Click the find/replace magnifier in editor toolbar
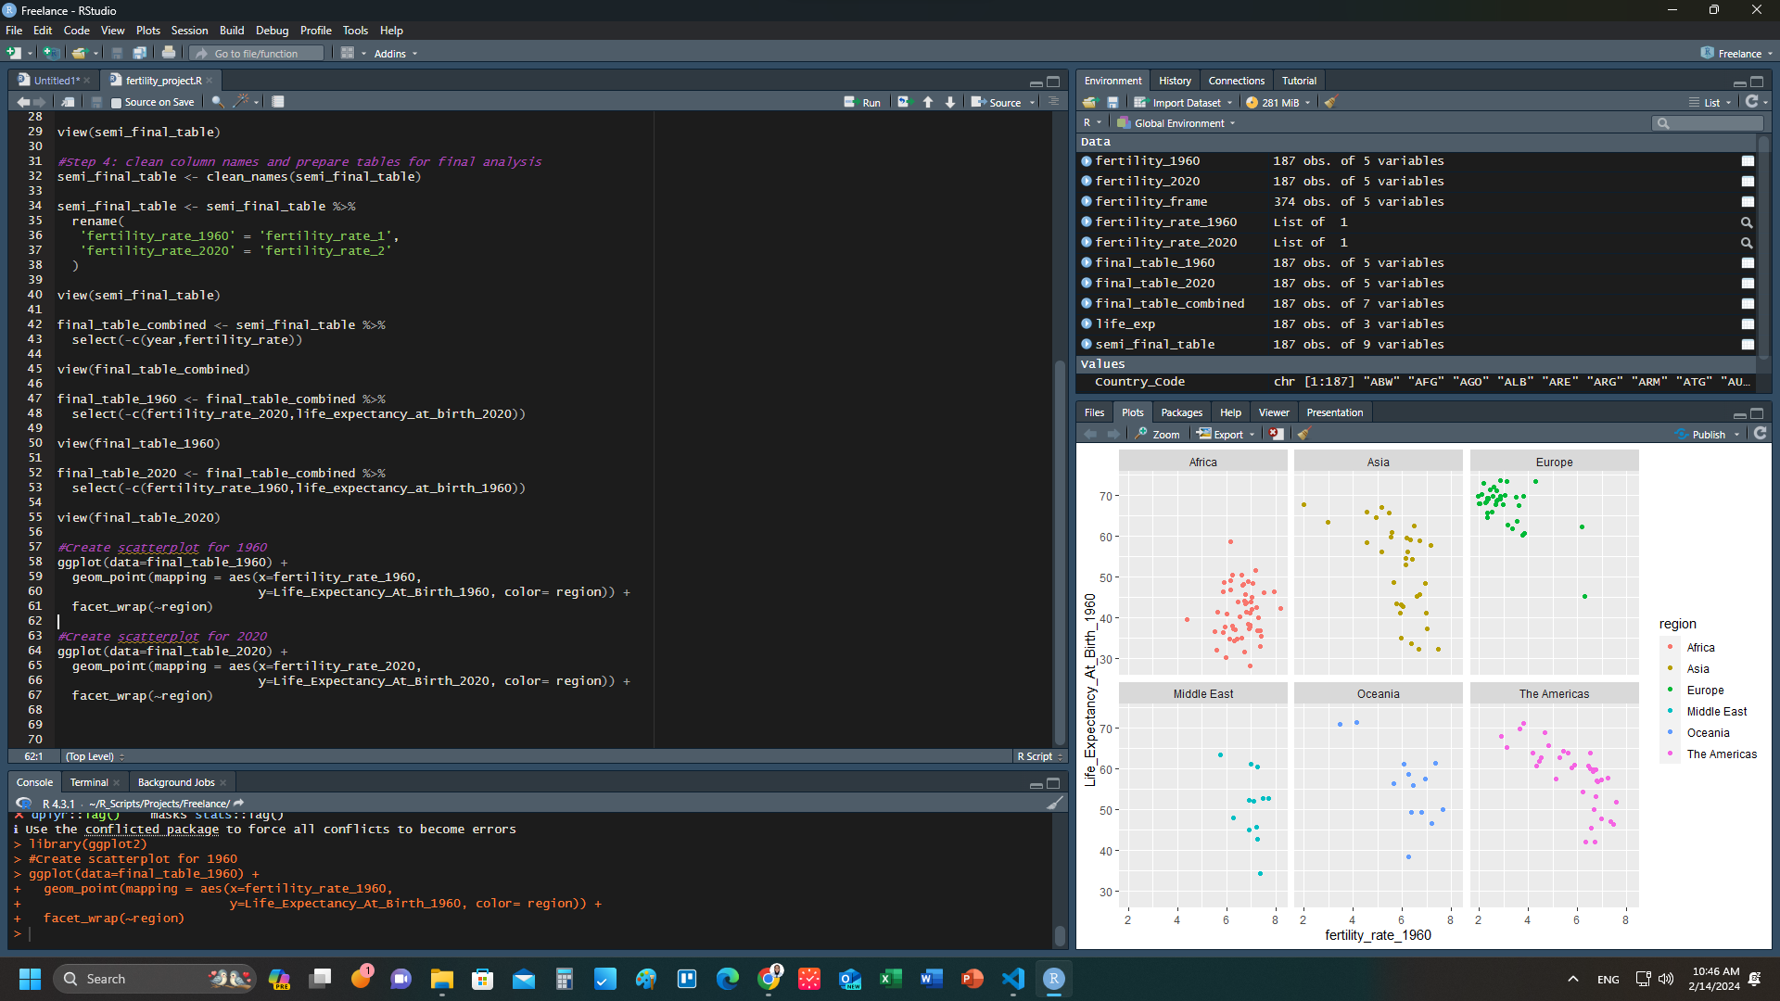 [217, 102]
